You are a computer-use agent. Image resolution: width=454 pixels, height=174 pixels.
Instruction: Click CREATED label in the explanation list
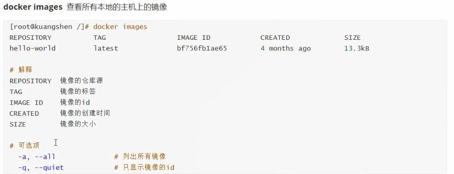pyautogui.click(x=24, y=113)
